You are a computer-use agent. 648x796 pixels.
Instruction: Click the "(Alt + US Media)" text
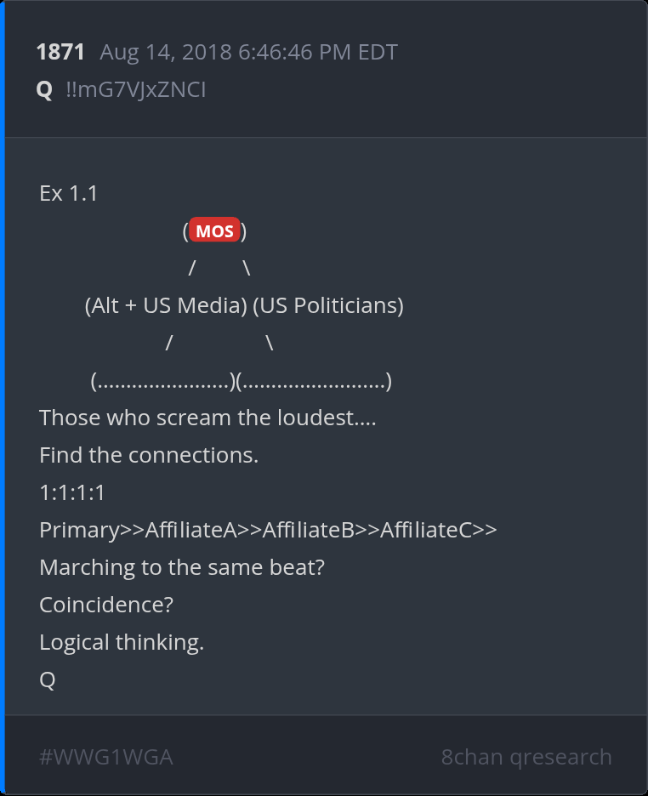[x=166, y=305]
